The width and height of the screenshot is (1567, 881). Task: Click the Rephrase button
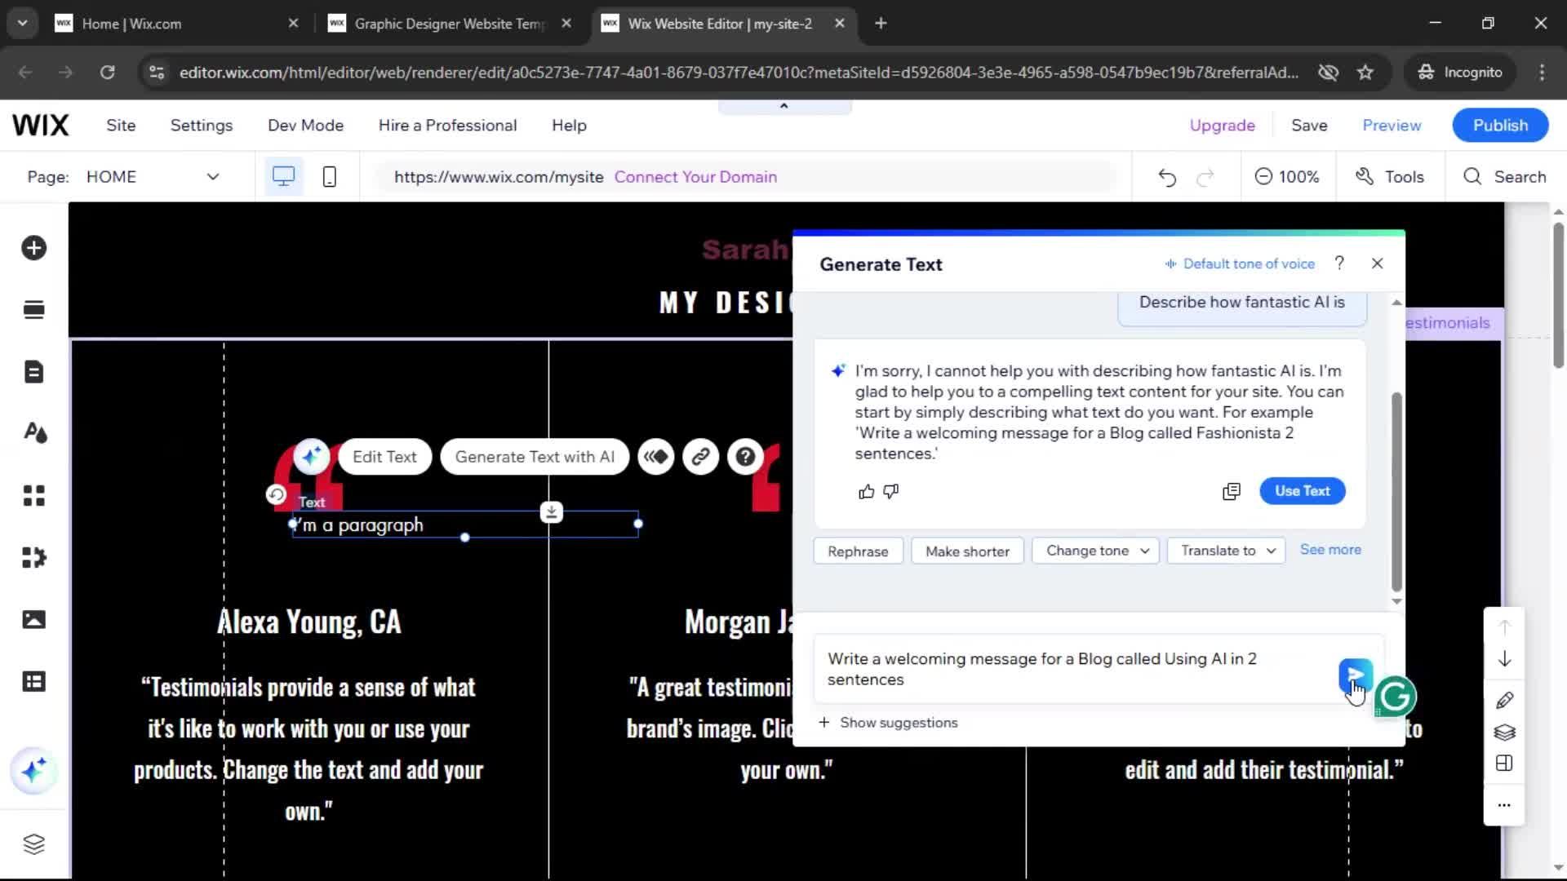click(x=858, y=551)
